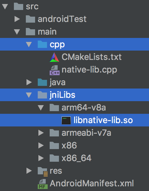
Task: Expand the androidTest folder
Action: click(17, 19)
